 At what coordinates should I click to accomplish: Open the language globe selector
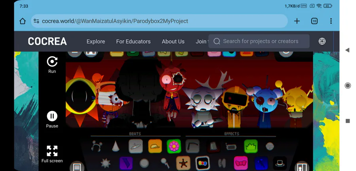(322, 41)
